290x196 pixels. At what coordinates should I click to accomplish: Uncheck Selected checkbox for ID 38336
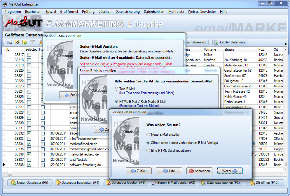(x=29, y=154)
